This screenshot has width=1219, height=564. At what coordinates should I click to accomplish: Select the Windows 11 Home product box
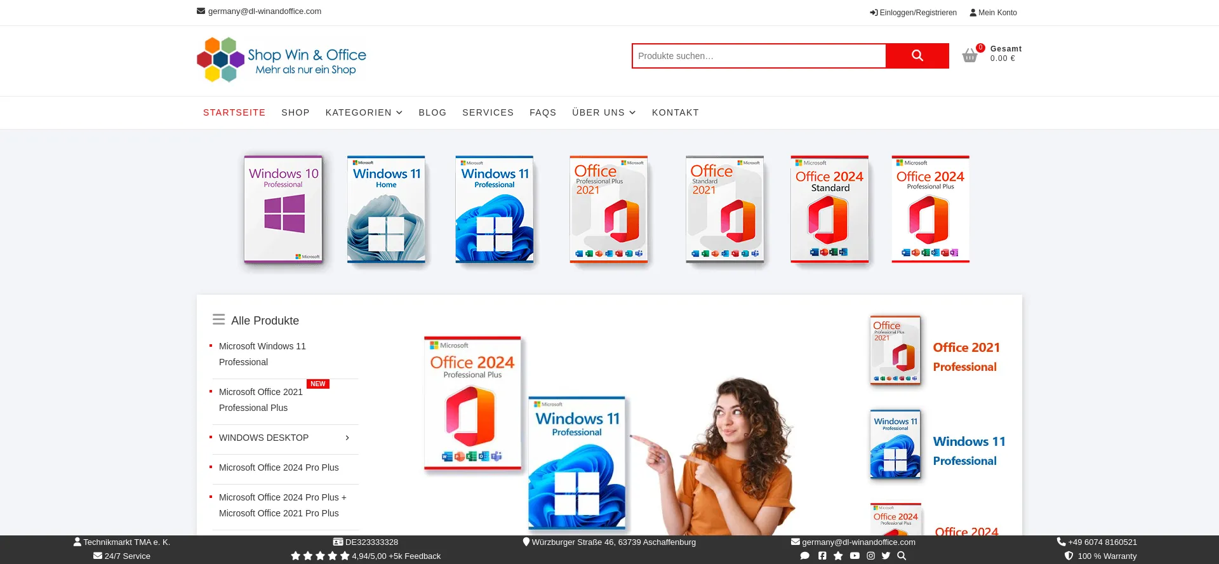click(386, 209)
